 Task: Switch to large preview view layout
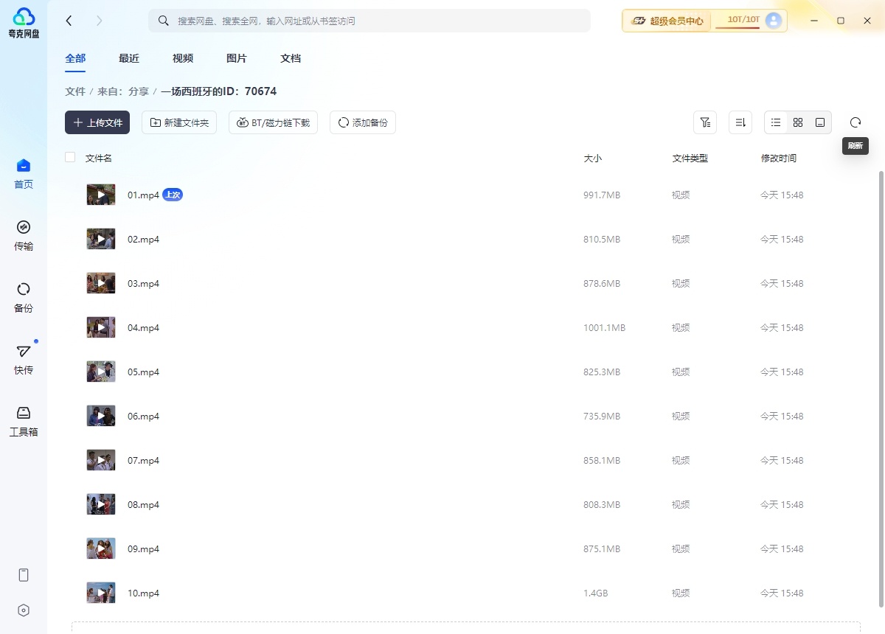click(819, 122)
